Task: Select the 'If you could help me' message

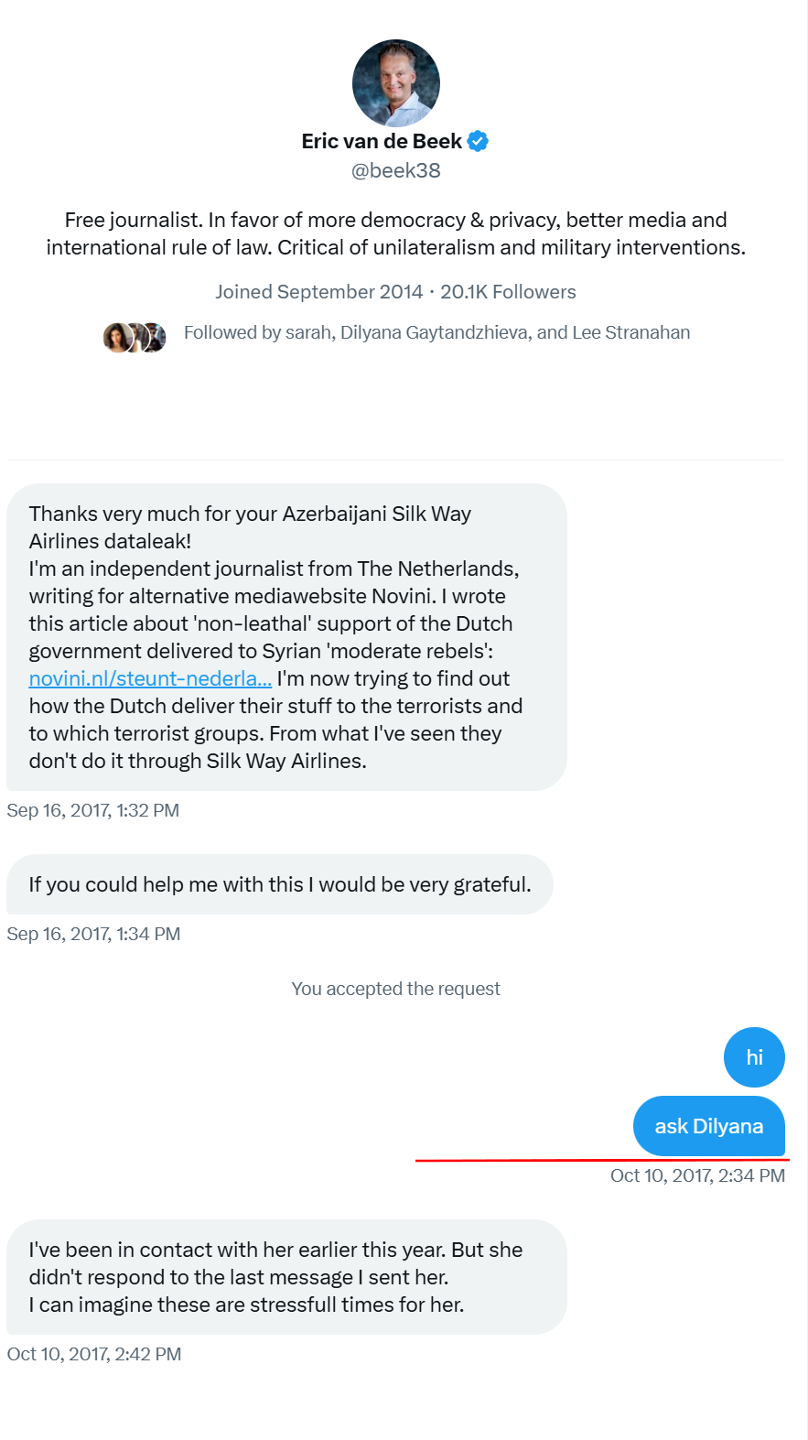Action: tap(279, 884)
